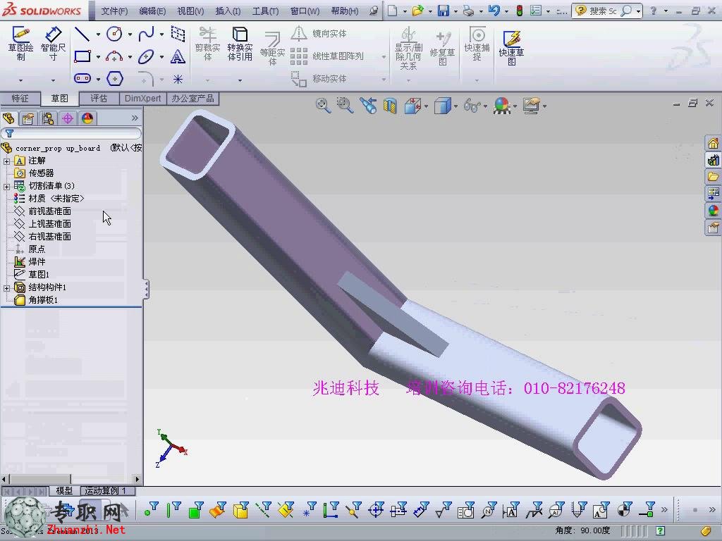Click the 转换实体引用 convert entities tool
Screen dimensions: 722x541
point(240,44)
